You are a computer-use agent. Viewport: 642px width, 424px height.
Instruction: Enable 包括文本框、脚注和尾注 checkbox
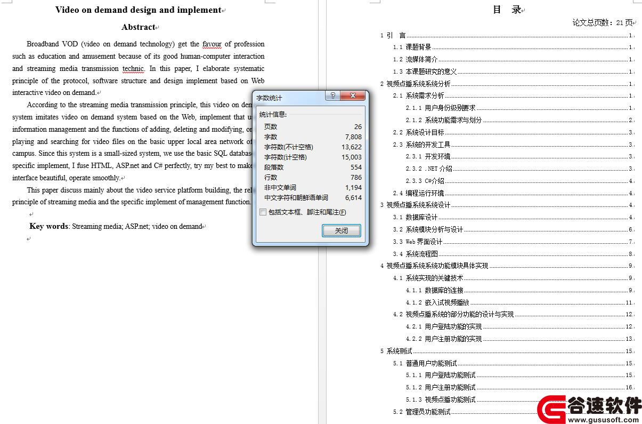[x=263, y=212]
